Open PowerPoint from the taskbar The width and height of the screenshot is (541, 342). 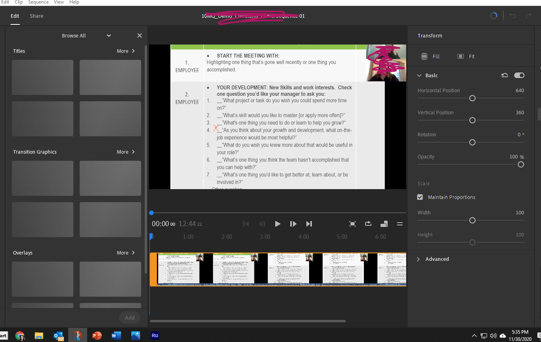97,336
